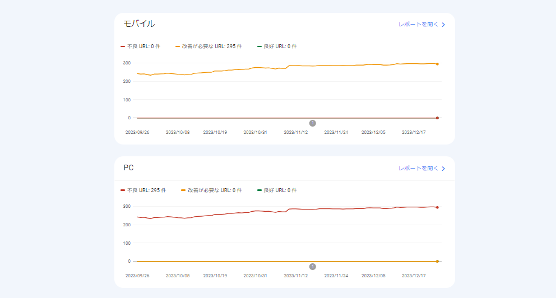Click date label 2023/10/31 on モバイル chart
This screenshot has width=556, height=298.
pos(256,132)
